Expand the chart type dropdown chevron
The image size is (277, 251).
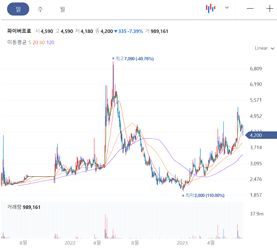(x=227, y=8)
